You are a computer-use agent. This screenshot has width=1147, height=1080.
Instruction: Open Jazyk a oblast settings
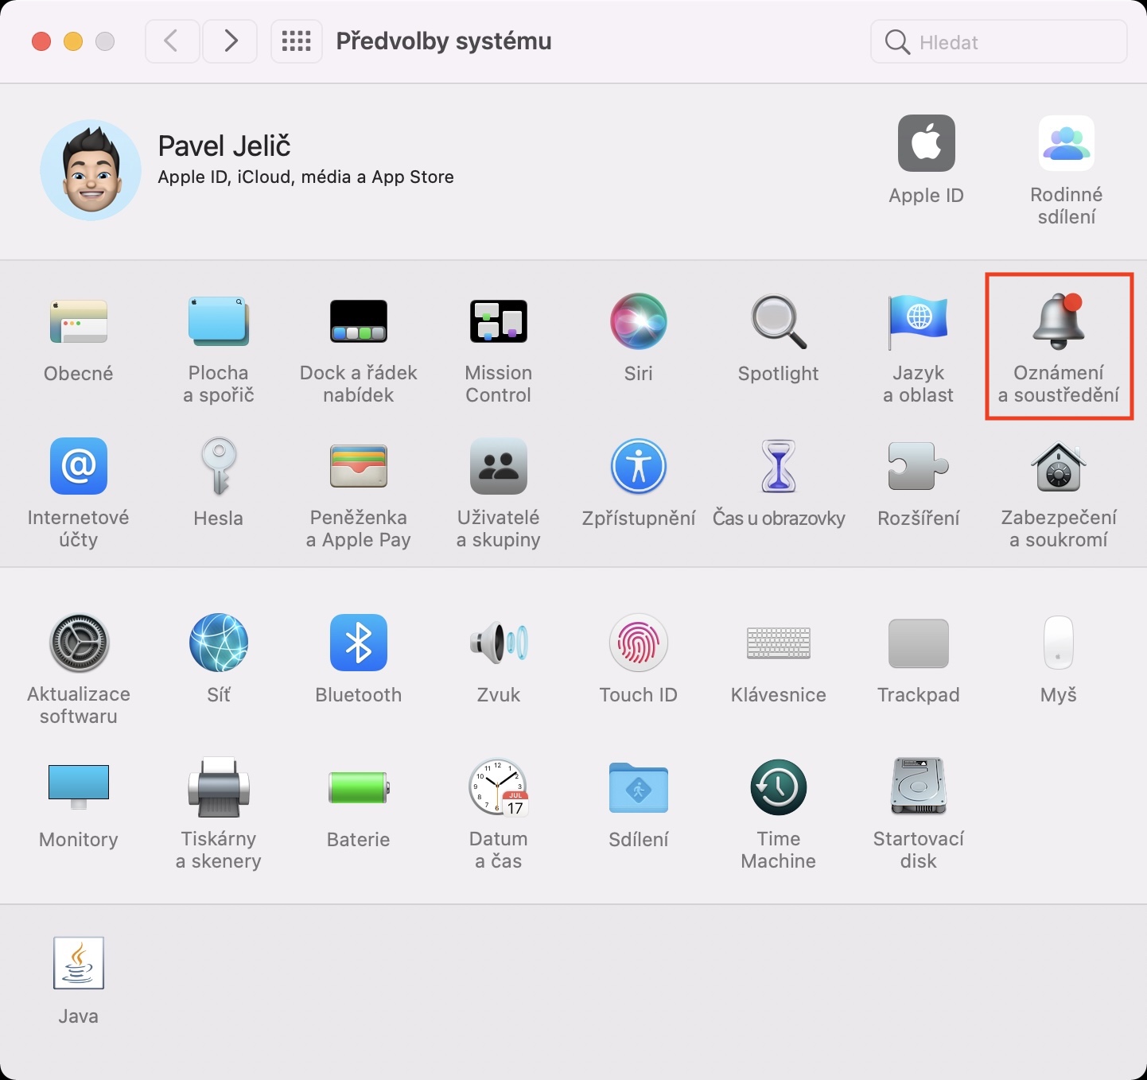919,321
